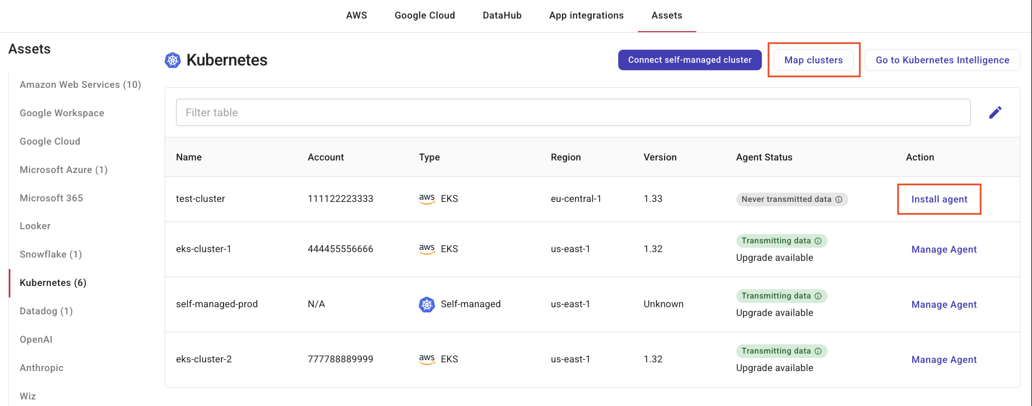Click Upgrade available under self-managed-prod
The width and height of the screenshot is (1032, 406).
775,313
